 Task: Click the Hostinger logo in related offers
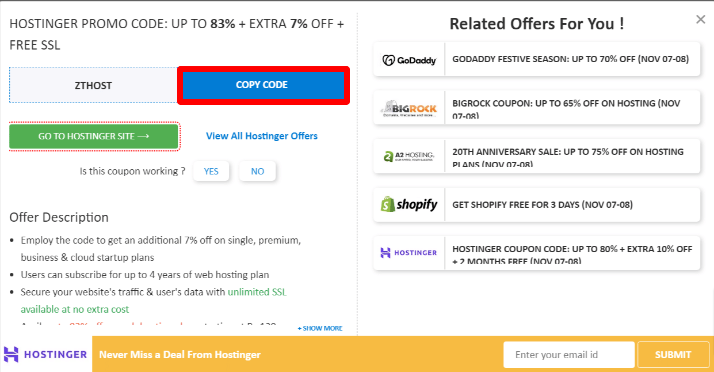[408, 252]
